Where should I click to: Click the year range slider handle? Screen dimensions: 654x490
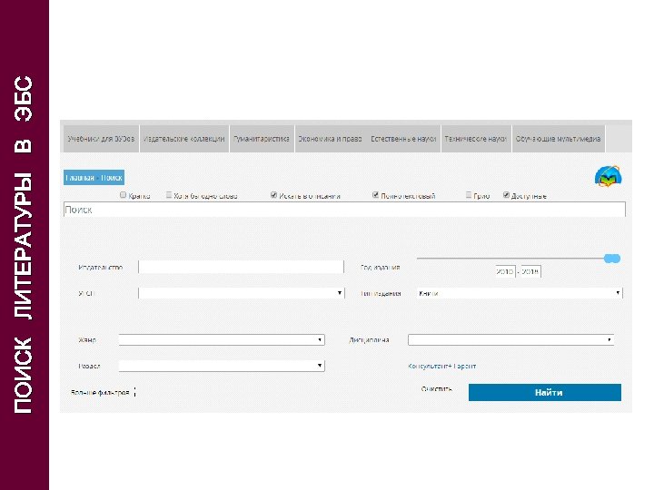[612, 259]
